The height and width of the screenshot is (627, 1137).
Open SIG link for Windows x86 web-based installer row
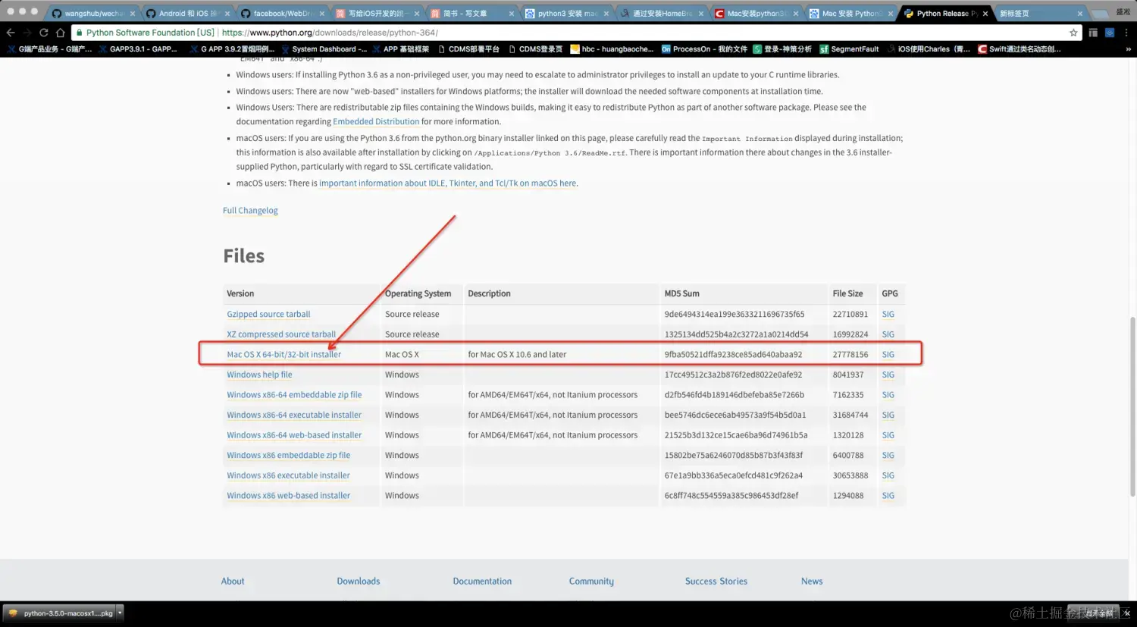click(888, 496)
